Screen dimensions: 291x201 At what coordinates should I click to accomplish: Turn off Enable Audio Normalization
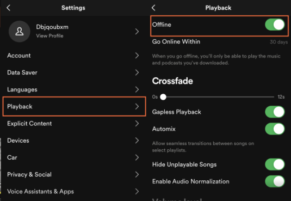coord(275,181)
